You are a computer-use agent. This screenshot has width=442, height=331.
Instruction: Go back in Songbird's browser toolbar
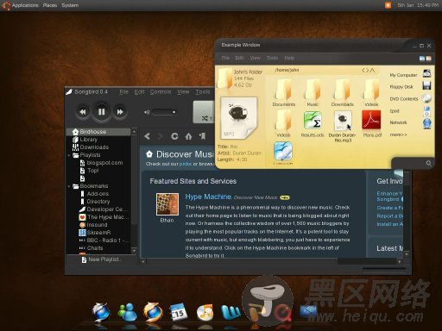coord(148,136)
